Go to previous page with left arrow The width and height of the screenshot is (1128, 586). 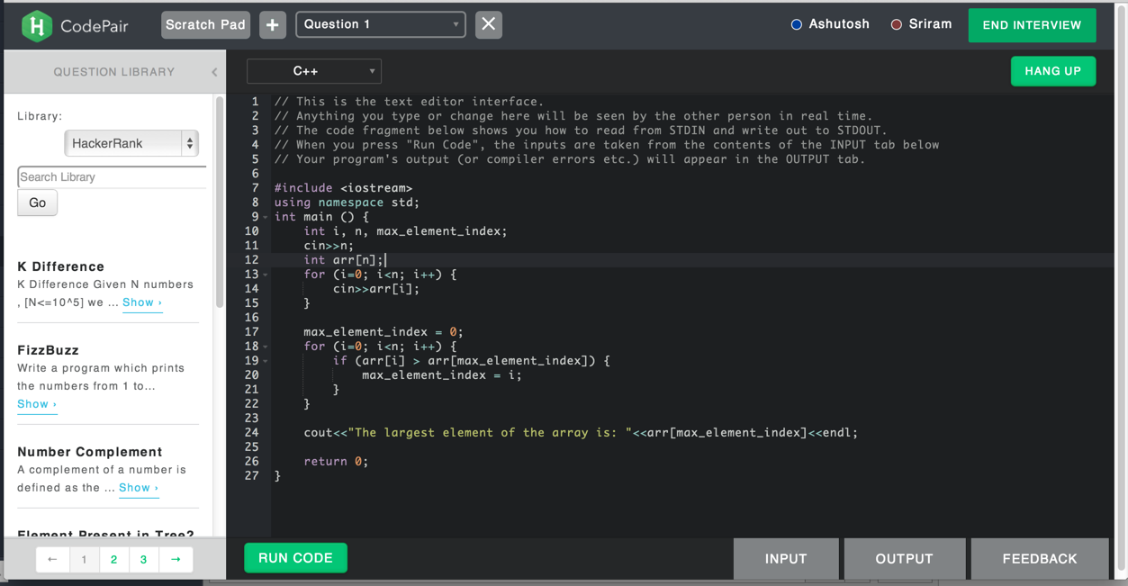pos(52,560)
